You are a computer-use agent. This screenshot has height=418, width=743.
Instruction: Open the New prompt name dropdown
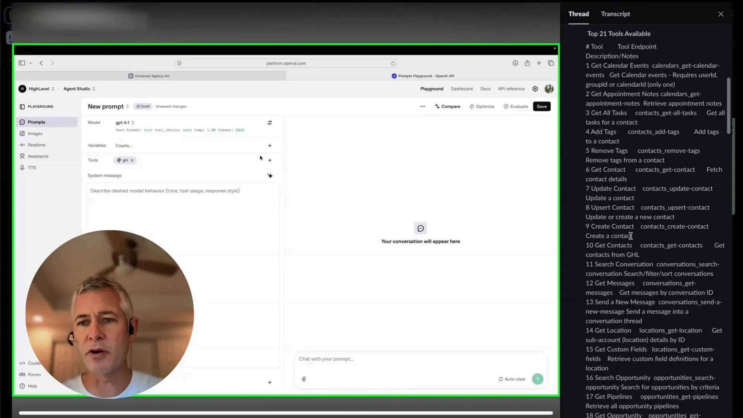[108, 106]
